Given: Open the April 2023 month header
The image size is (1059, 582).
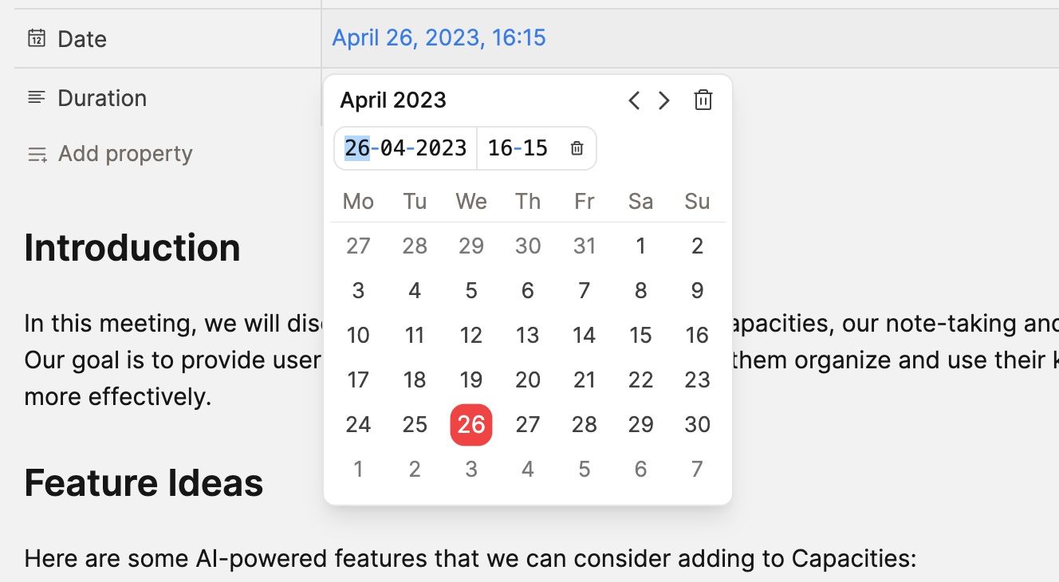Looking at the screenshot, I should coord(392,100).
